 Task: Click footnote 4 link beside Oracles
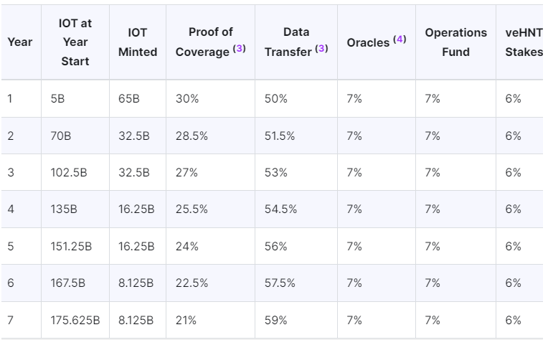400,39
